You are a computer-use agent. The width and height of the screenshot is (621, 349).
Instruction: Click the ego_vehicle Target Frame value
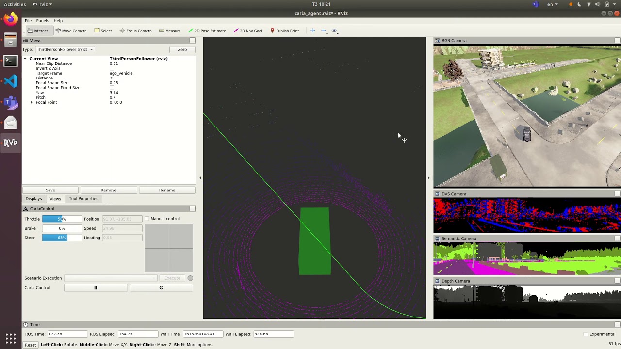click(x=121, y=73)
